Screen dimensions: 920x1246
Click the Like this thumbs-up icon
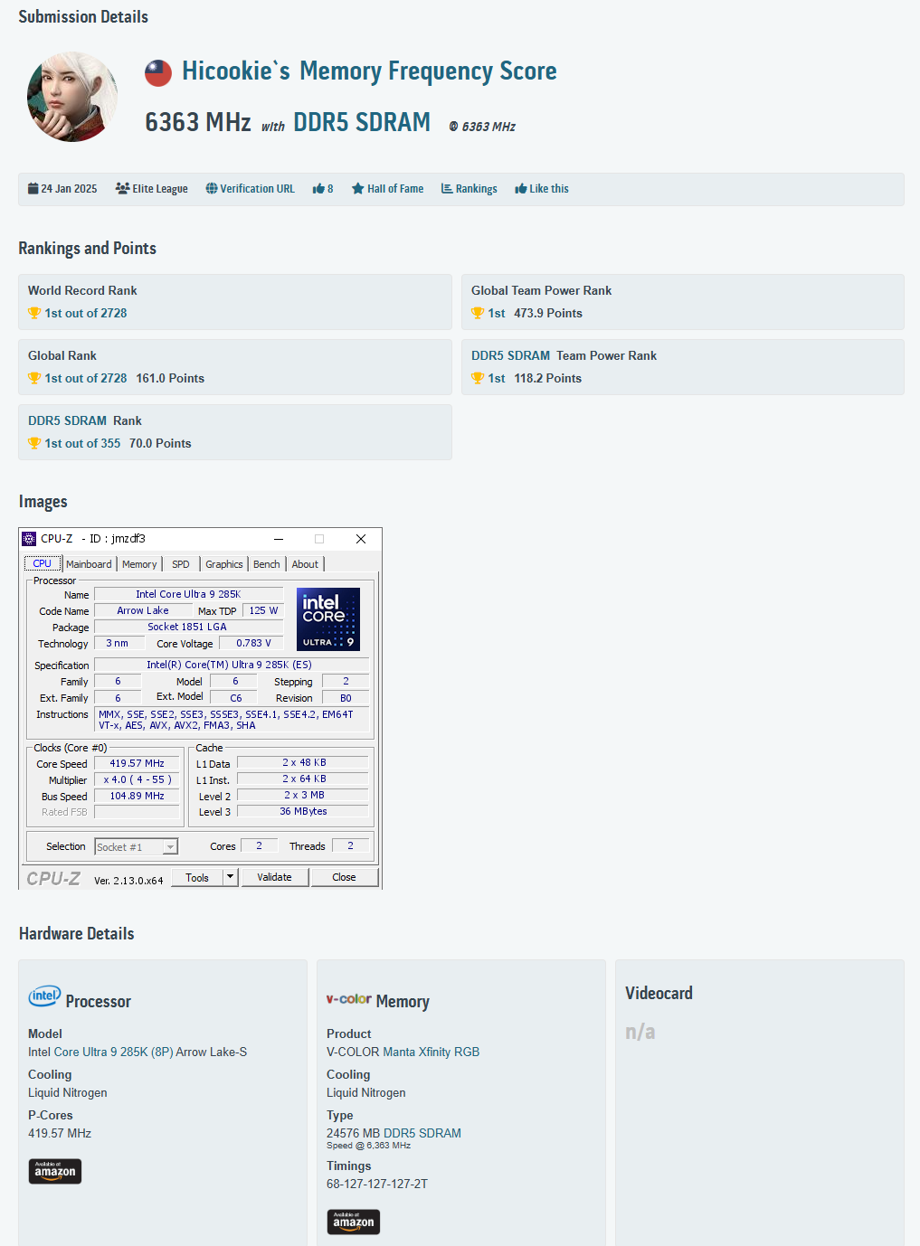coord(521,188)
